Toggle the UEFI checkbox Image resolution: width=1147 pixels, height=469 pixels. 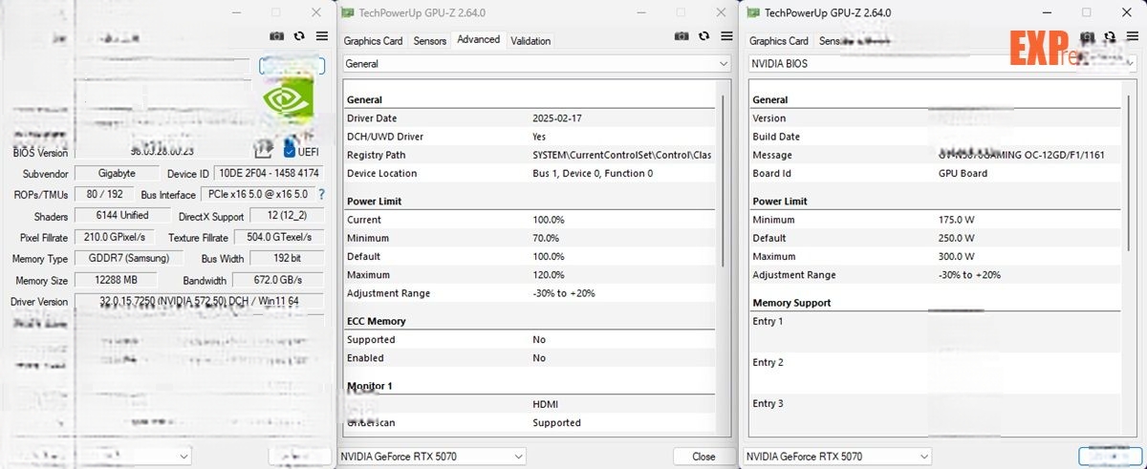291,151
